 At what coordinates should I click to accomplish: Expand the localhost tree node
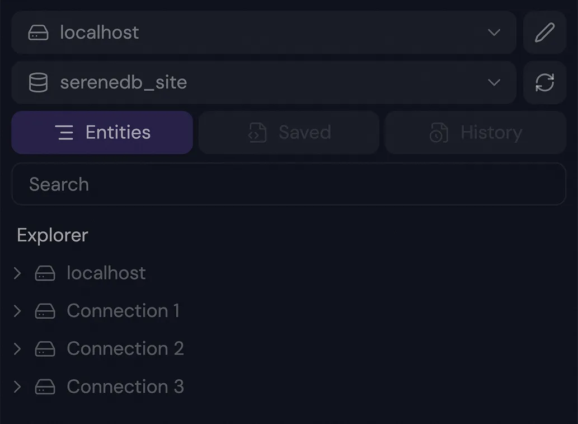pyautogui.click(x=17, y=273)
